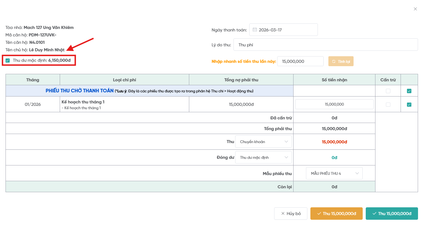Toggle Thu dư mặc định checkbox
This screenshot has height=228, width=423.
(x=8, y=60)
